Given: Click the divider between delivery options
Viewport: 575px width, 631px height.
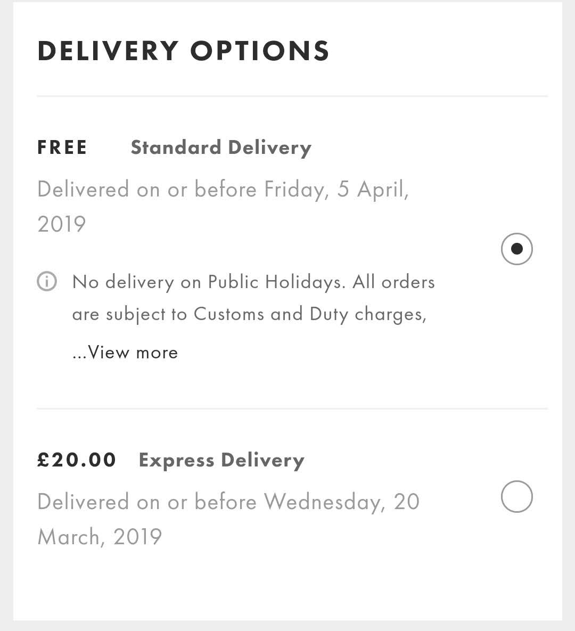Looking at the screenshot, I should click(x=292, y=408).
